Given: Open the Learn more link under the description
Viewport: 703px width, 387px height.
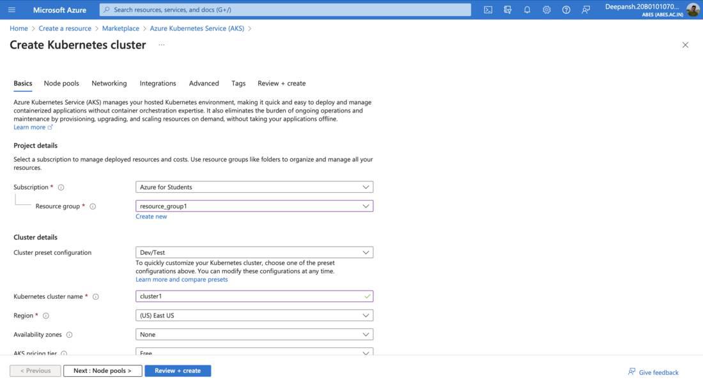Looking at the screenshot, I should 29,127.
